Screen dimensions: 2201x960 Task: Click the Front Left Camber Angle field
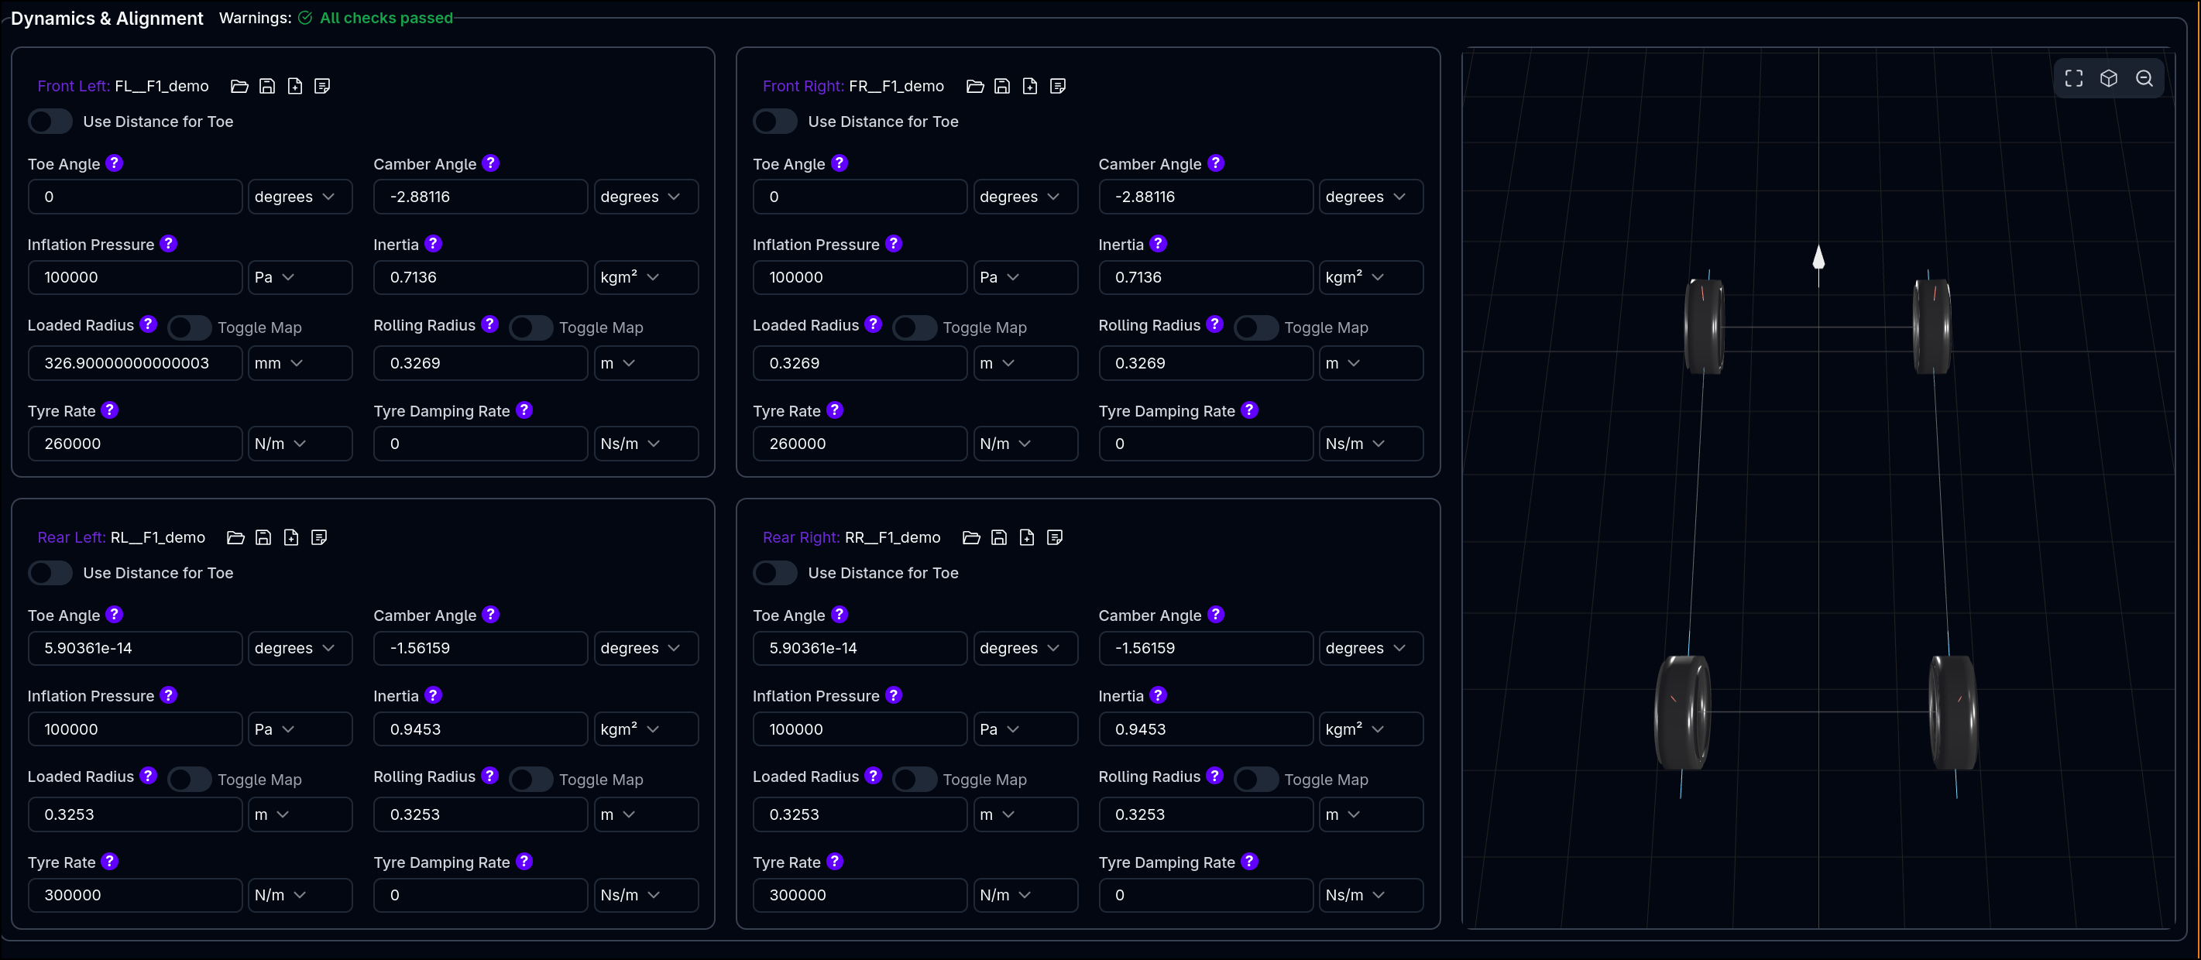click(480, 197)
